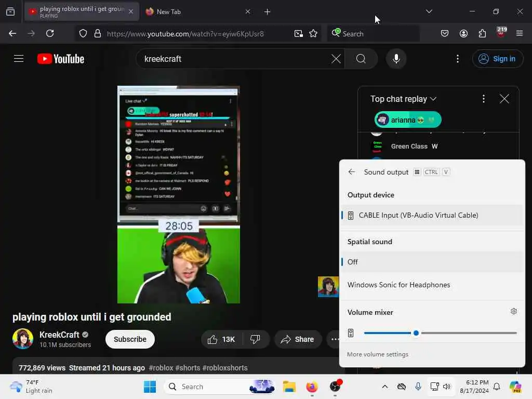Open More volume settings link
This screenshot has height=399, width=532.
377,354
